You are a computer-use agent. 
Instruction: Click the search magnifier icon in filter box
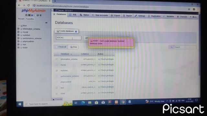point(172,47)
